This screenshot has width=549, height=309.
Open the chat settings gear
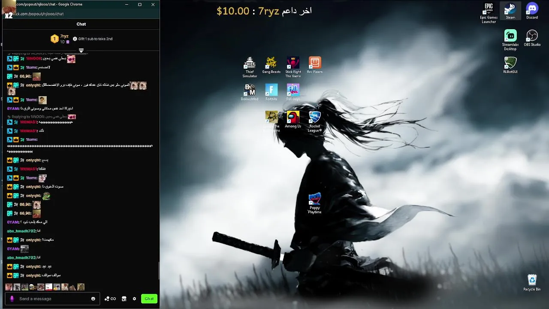point(134,299)
